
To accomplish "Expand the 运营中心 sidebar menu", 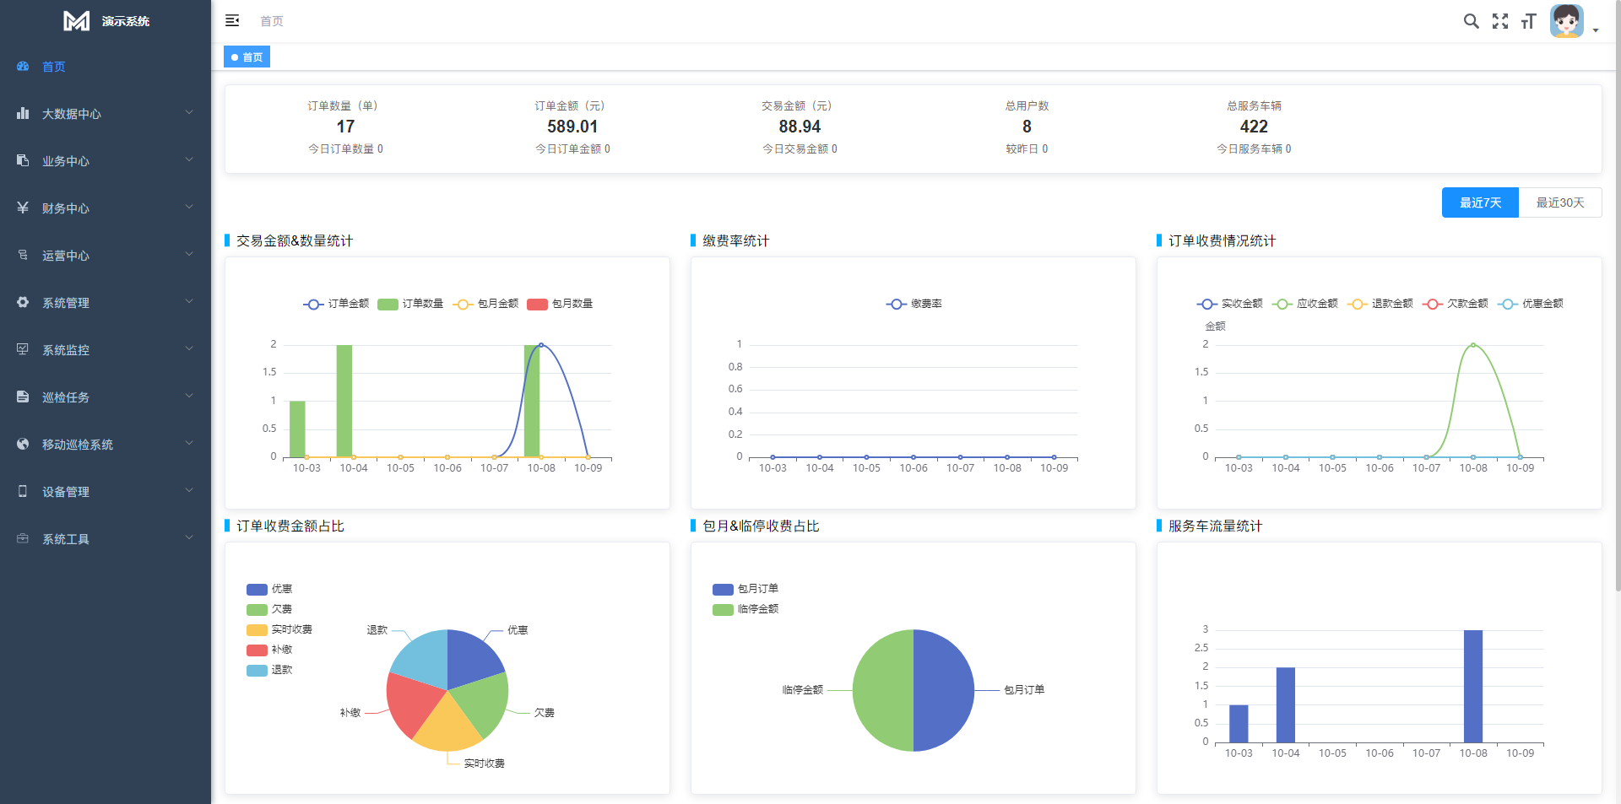I will pyautogui.click(x=106, y=255).
